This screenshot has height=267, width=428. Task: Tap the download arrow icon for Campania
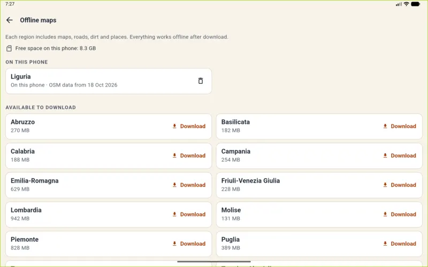tap(385, 155)
